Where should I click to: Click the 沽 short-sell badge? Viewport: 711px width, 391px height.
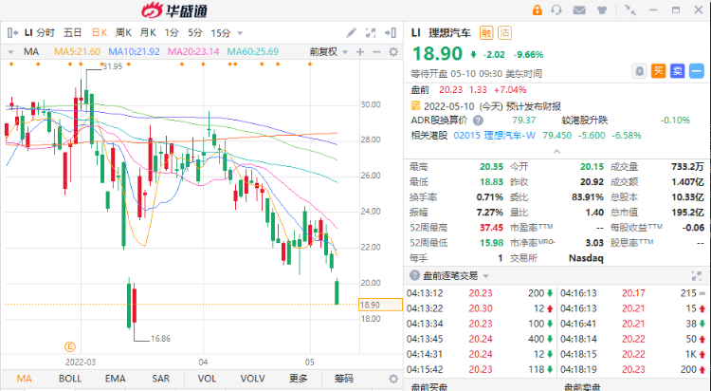(504, 32)
